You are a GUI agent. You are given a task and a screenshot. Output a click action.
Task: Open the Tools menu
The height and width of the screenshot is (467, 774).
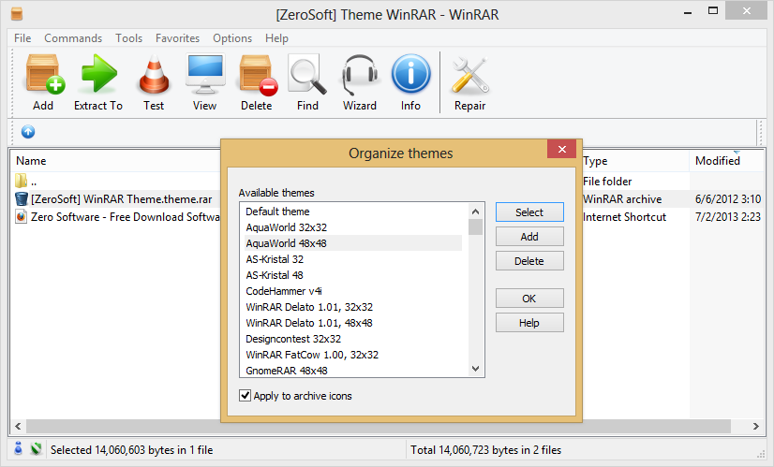[128, 38]
